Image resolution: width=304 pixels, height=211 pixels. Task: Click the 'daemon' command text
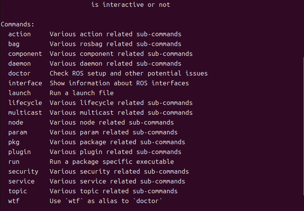(19, 64)
